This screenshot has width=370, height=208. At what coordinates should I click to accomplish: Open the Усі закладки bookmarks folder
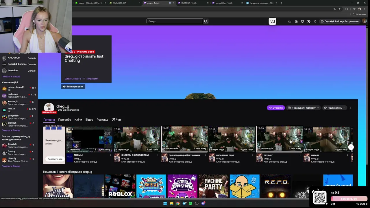tap(360, 14)
